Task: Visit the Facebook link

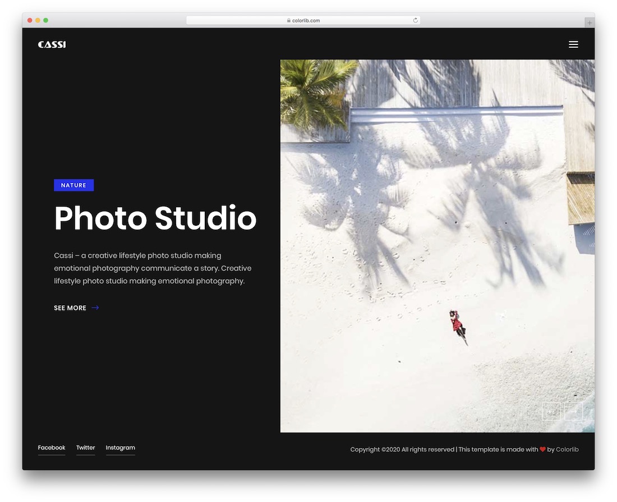Action: pos(51,448)
